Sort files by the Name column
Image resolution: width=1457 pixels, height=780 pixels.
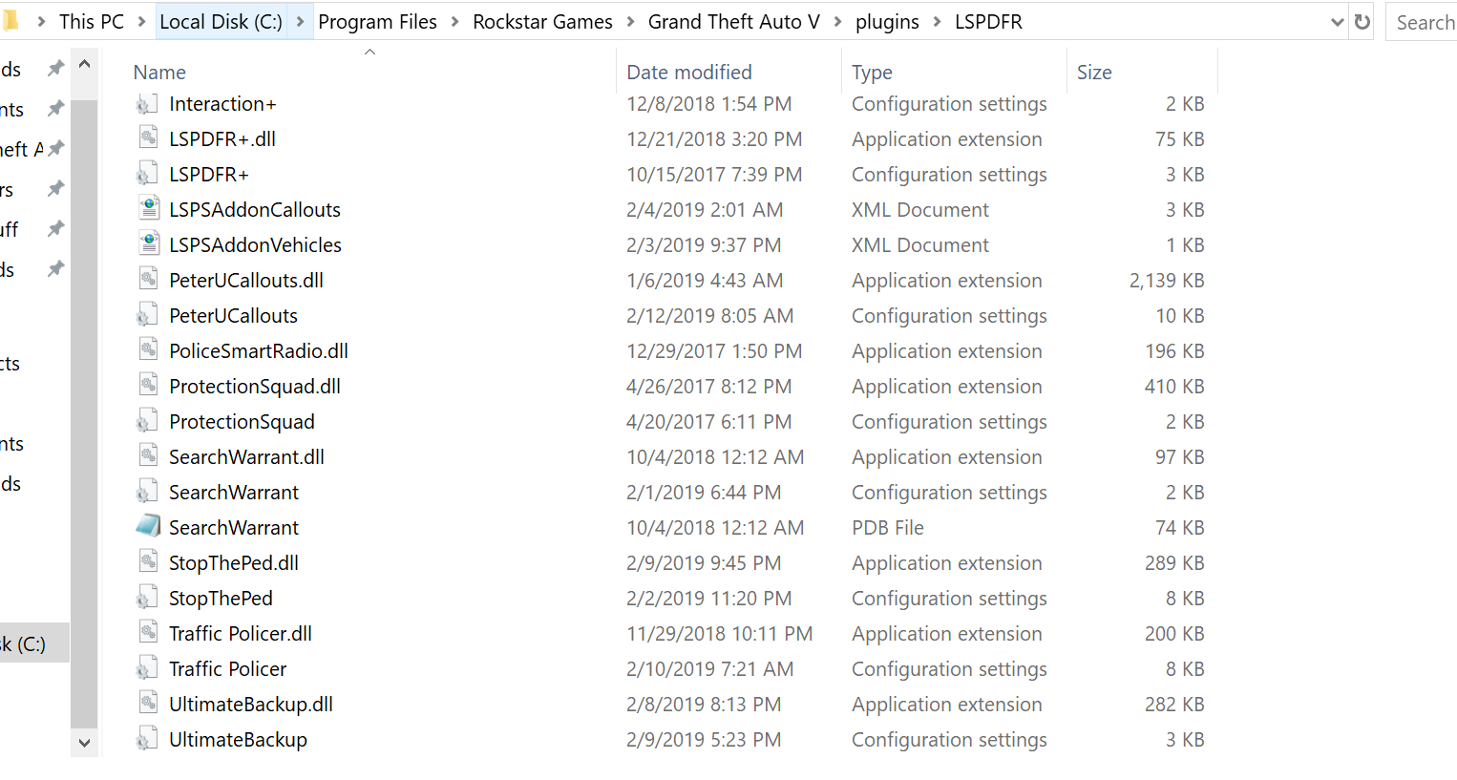160,73
